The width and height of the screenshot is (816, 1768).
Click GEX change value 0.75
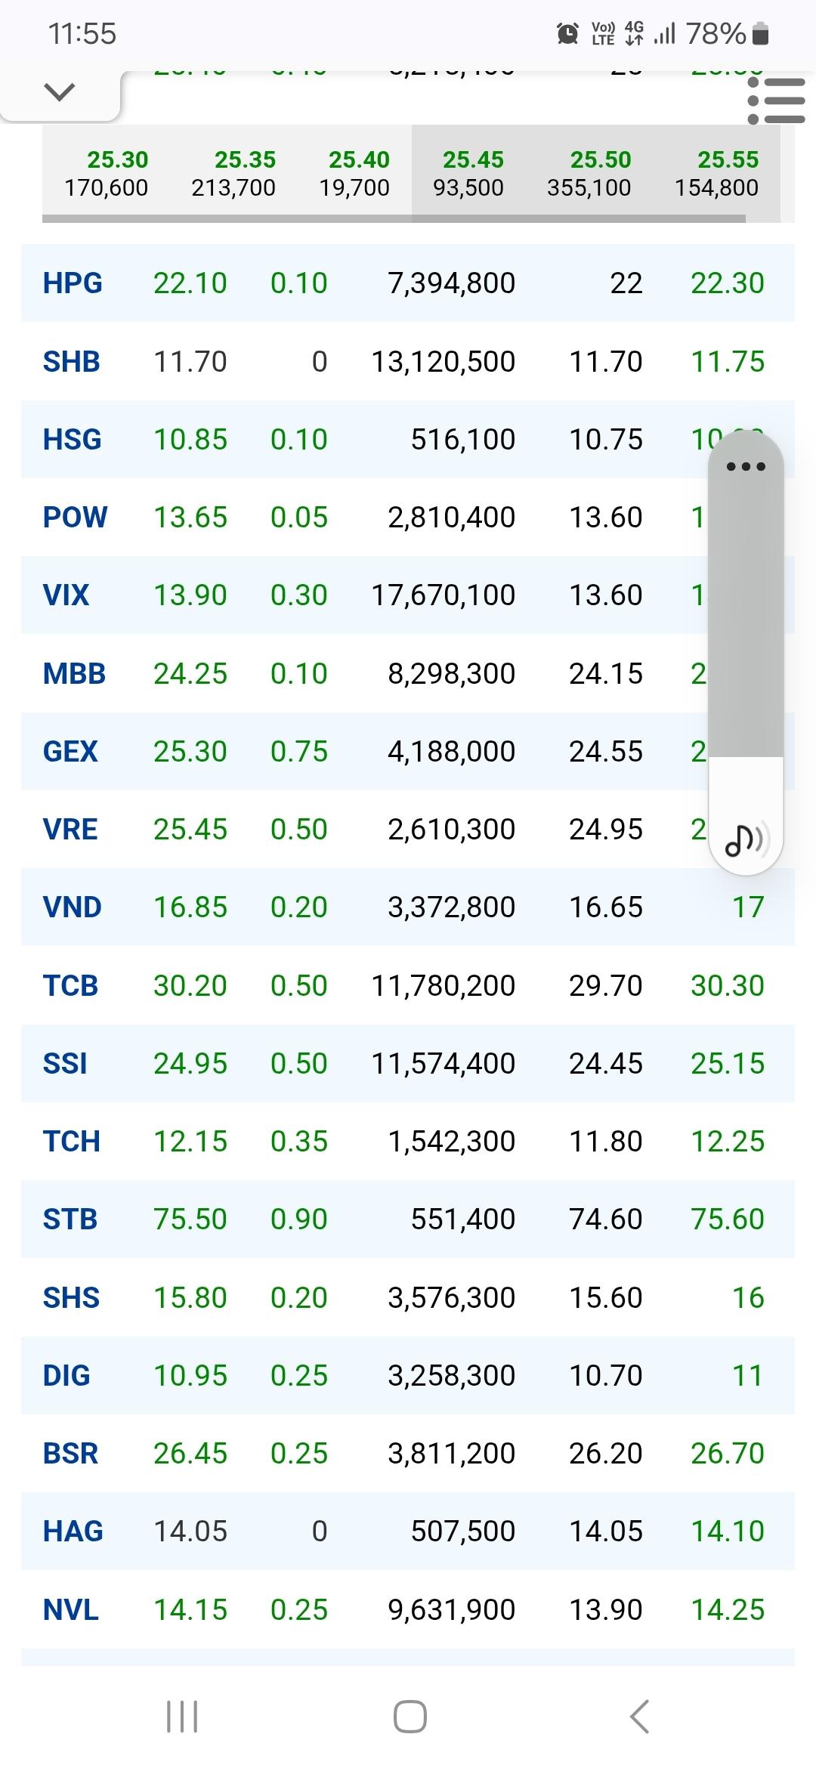[299, 752]
